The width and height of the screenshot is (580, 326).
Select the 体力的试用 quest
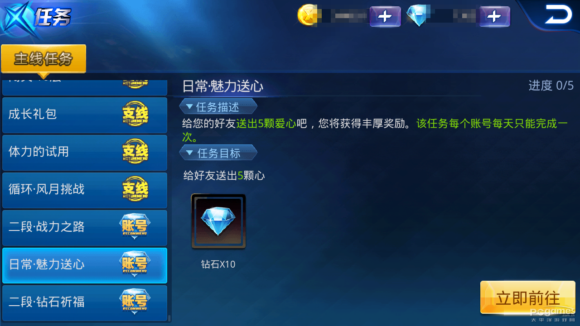[85, 152]
